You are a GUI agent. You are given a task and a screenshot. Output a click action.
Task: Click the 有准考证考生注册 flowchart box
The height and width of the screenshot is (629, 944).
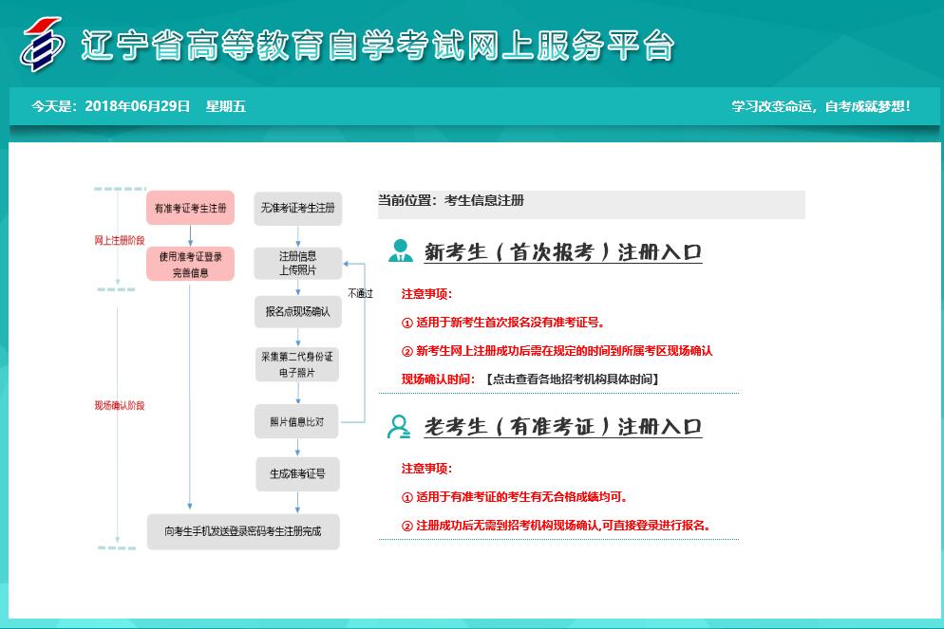coord(190,208)
